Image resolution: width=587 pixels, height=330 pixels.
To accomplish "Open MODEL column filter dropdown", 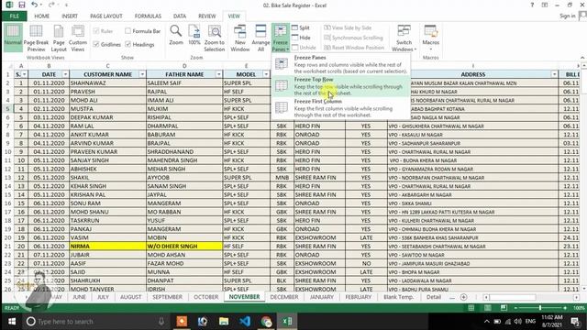I will pos(266,74).
